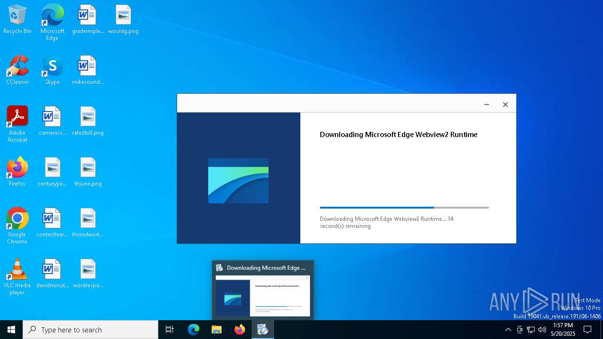Select the thjune.png image file
The height and width of the screenshot is (339, 603).
coord(88,172)
